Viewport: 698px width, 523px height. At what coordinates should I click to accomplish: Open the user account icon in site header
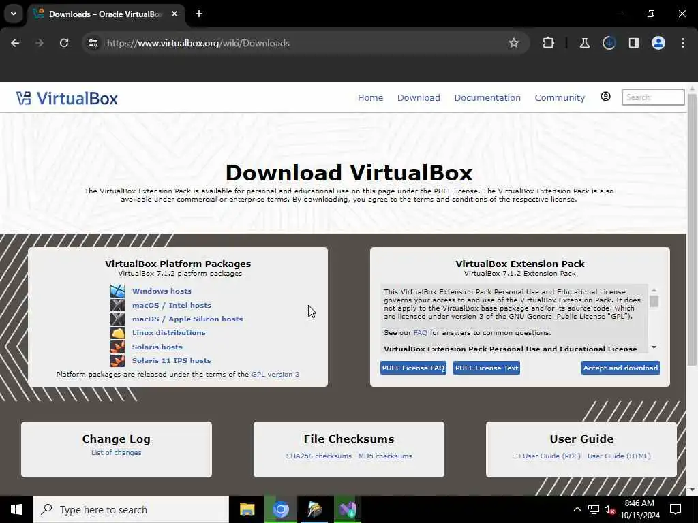(x=605, y=97)
